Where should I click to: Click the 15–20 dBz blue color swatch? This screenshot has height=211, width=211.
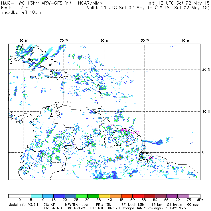point(59,196)
